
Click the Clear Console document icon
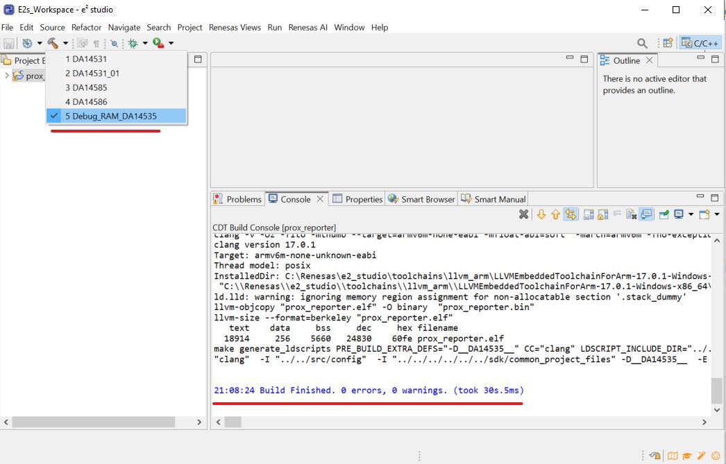tap(631, 214)
